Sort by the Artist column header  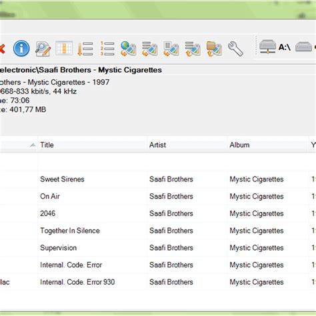click(x=187, y=145)
